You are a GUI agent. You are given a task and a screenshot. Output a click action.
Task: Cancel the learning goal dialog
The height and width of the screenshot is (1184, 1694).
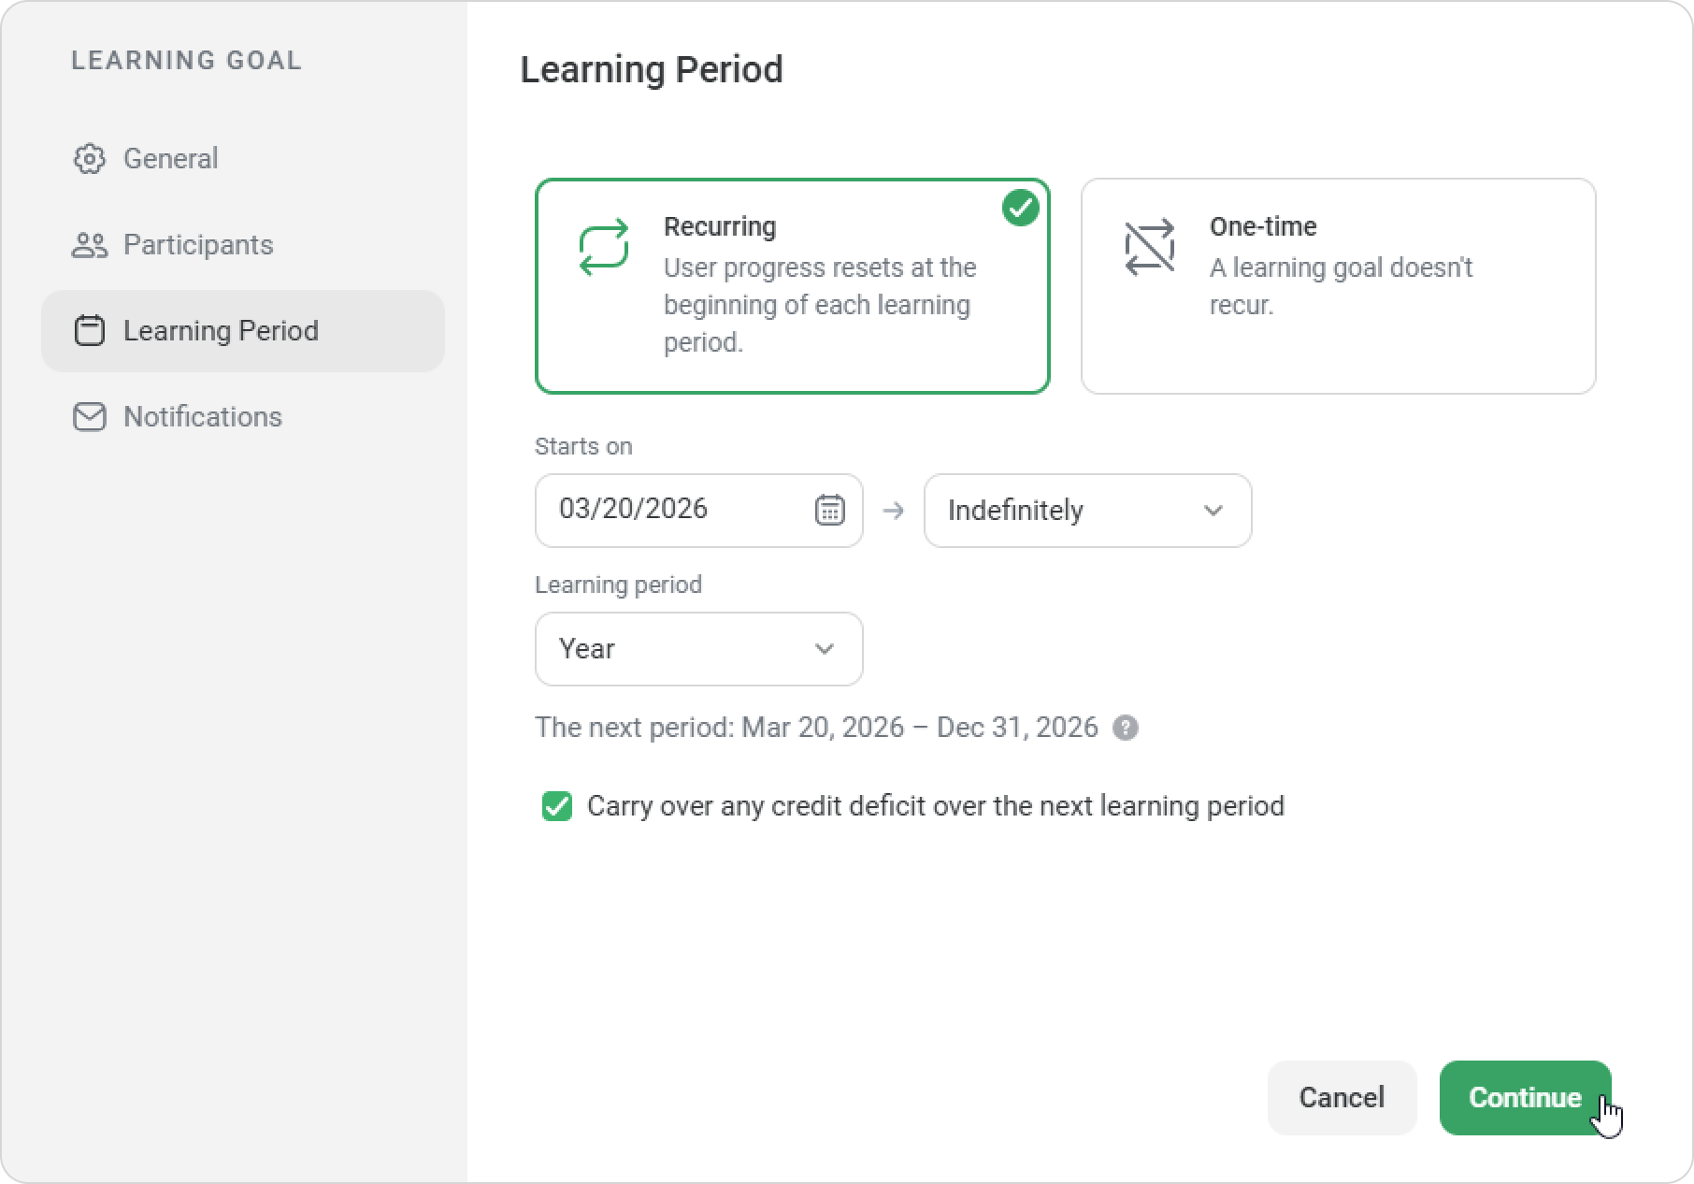(1341, 1097)
